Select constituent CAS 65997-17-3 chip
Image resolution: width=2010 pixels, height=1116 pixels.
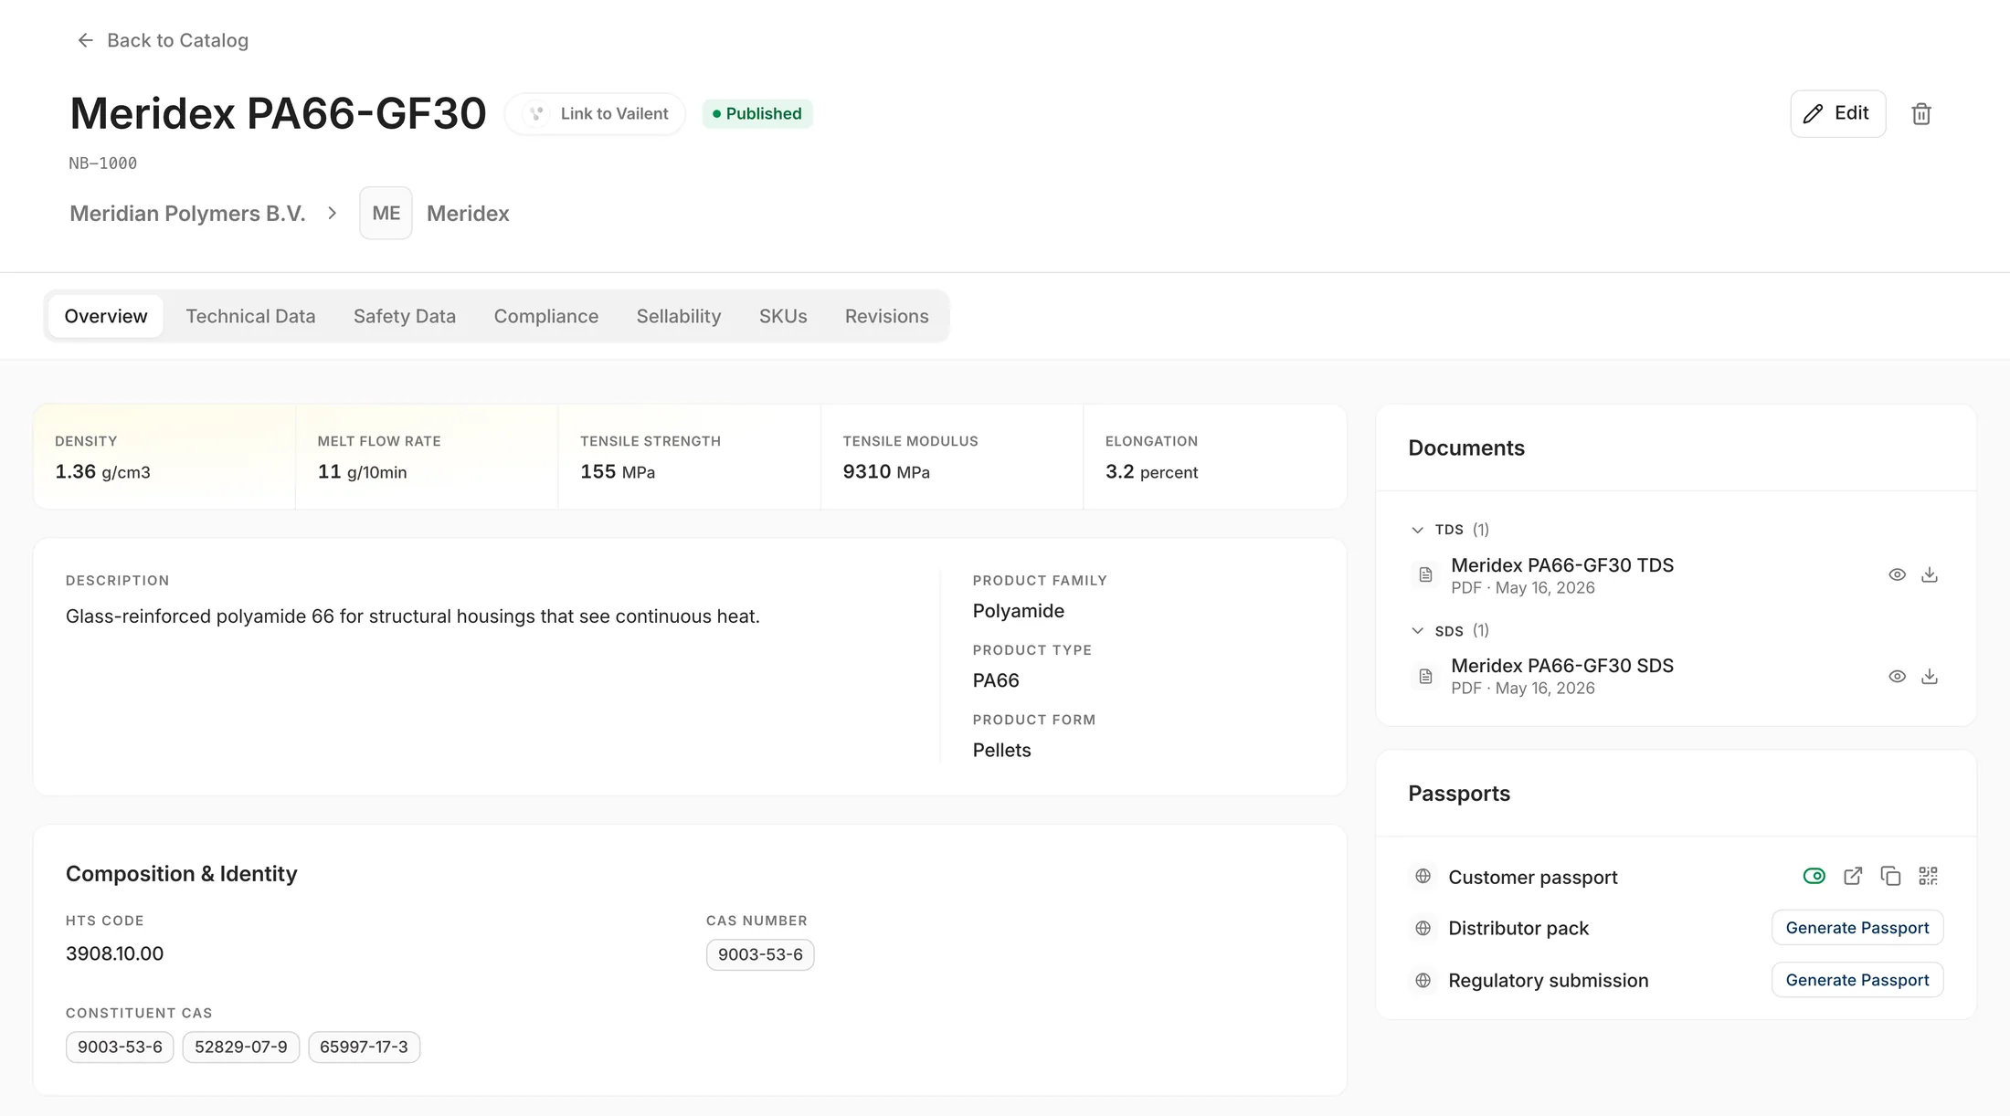click(364, 1048)
